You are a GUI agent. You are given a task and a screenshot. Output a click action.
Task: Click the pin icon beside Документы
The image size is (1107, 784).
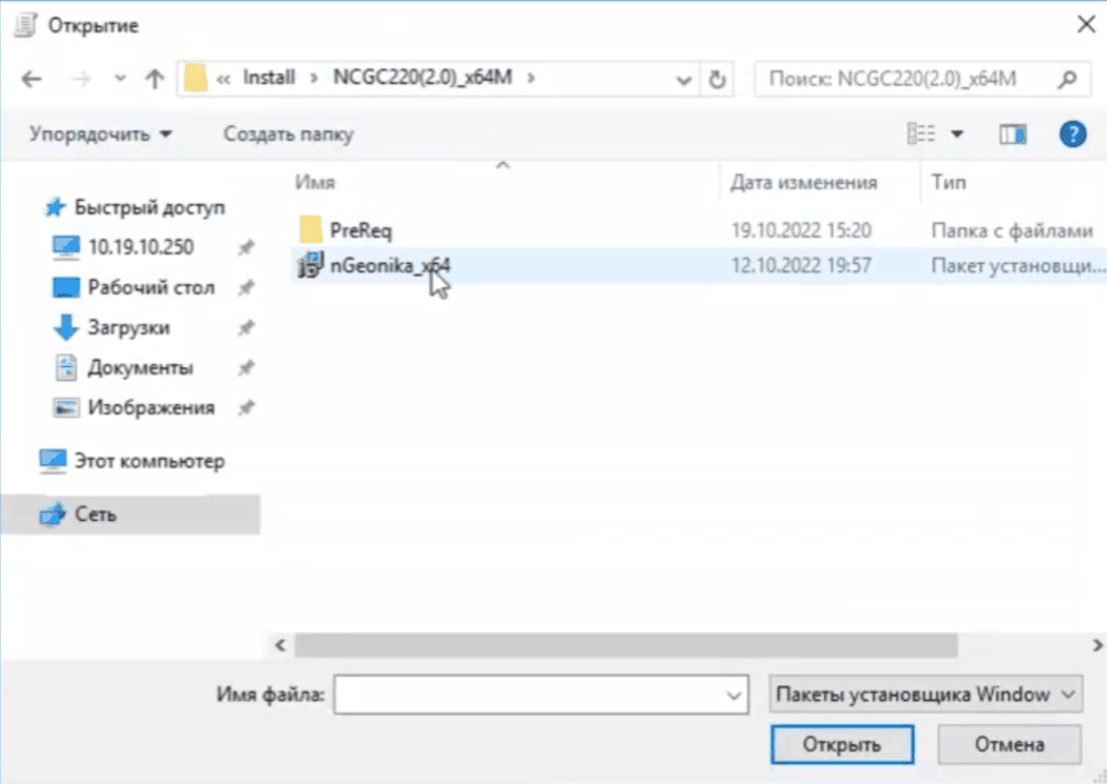click(x=246, y=368)
